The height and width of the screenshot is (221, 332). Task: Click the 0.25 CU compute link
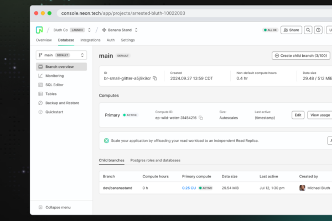[x=189, y=188]
